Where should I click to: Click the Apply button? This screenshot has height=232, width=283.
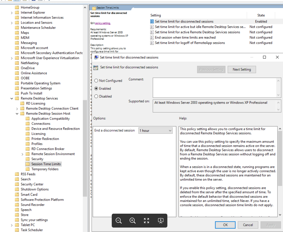270,225
